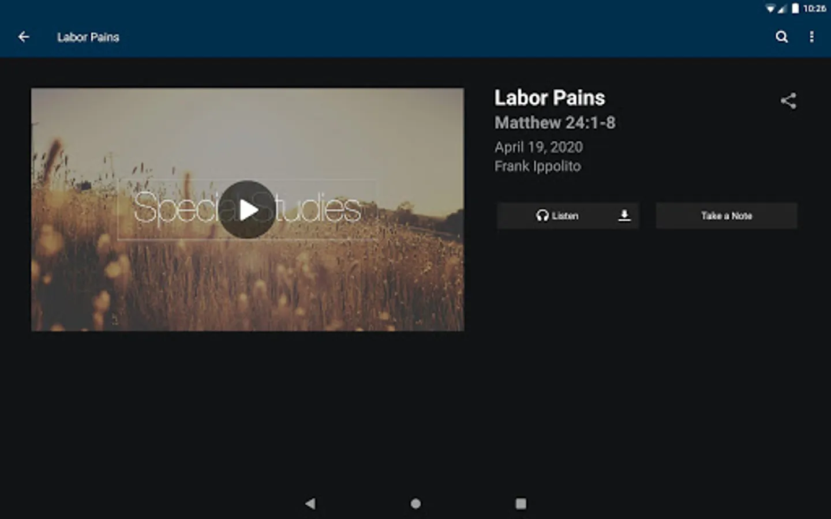The width and height of the screenshot is (831, 519).
Task: Tap the Android back navigation triangle
Action: point(310,503)
